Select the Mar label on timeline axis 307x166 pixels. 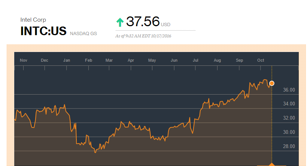pos(109,60)
